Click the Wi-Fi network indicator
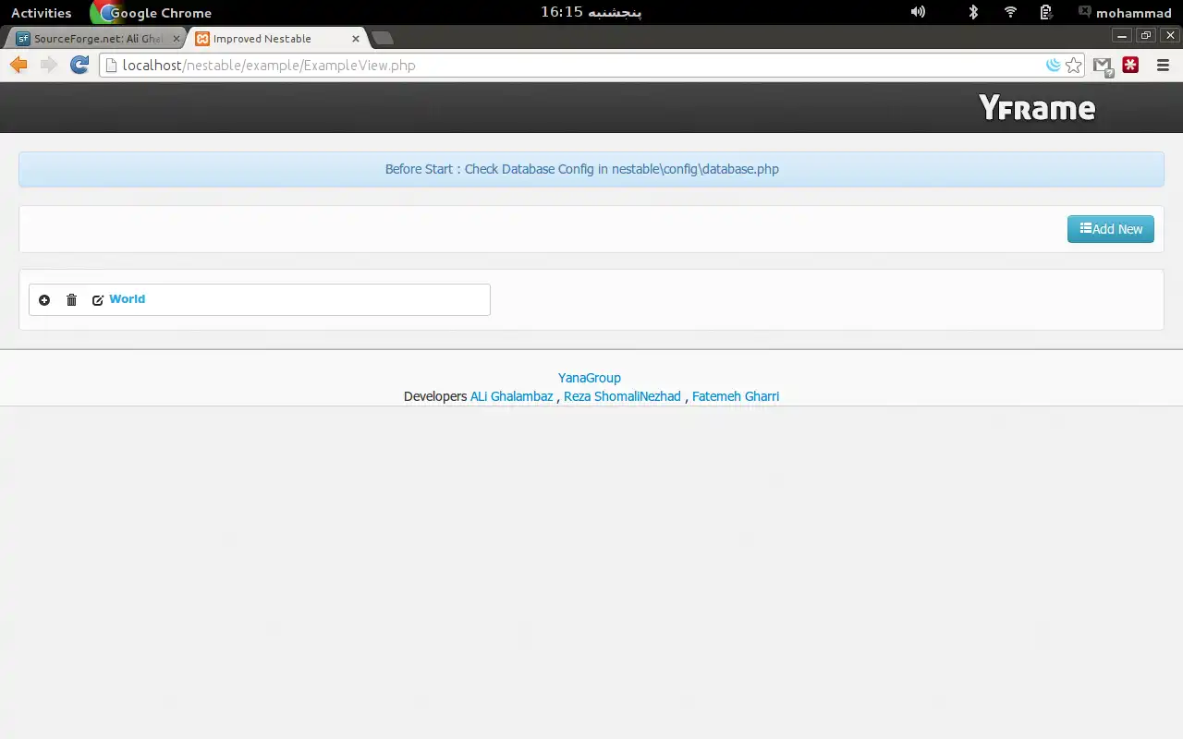1183x739 pixels. 1010,12
